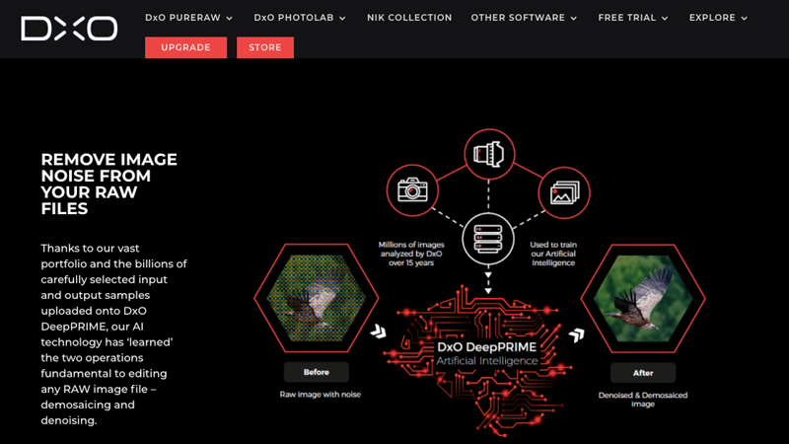Expand the DxO PureRAW chevron arrow

click(230, 18)
